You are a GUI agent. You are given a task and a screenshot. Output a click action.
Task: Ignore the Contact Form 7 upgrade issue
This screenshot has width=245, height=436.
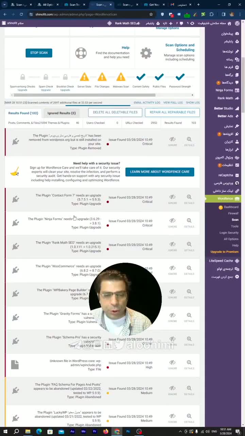pyautogui.click(x=173, y=199)
